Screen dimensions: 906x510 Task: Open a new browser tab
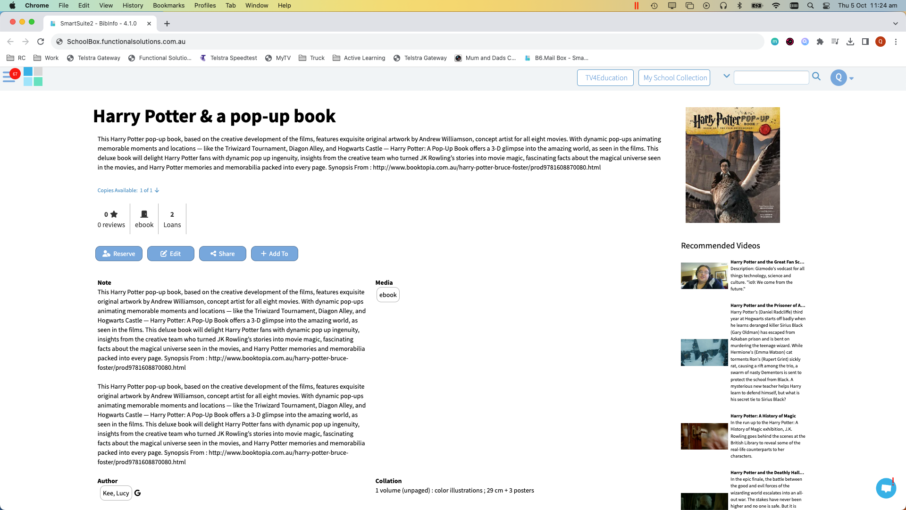(167, 24)
